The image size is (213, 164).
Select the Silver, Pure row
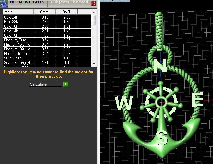tap(47, 58)
